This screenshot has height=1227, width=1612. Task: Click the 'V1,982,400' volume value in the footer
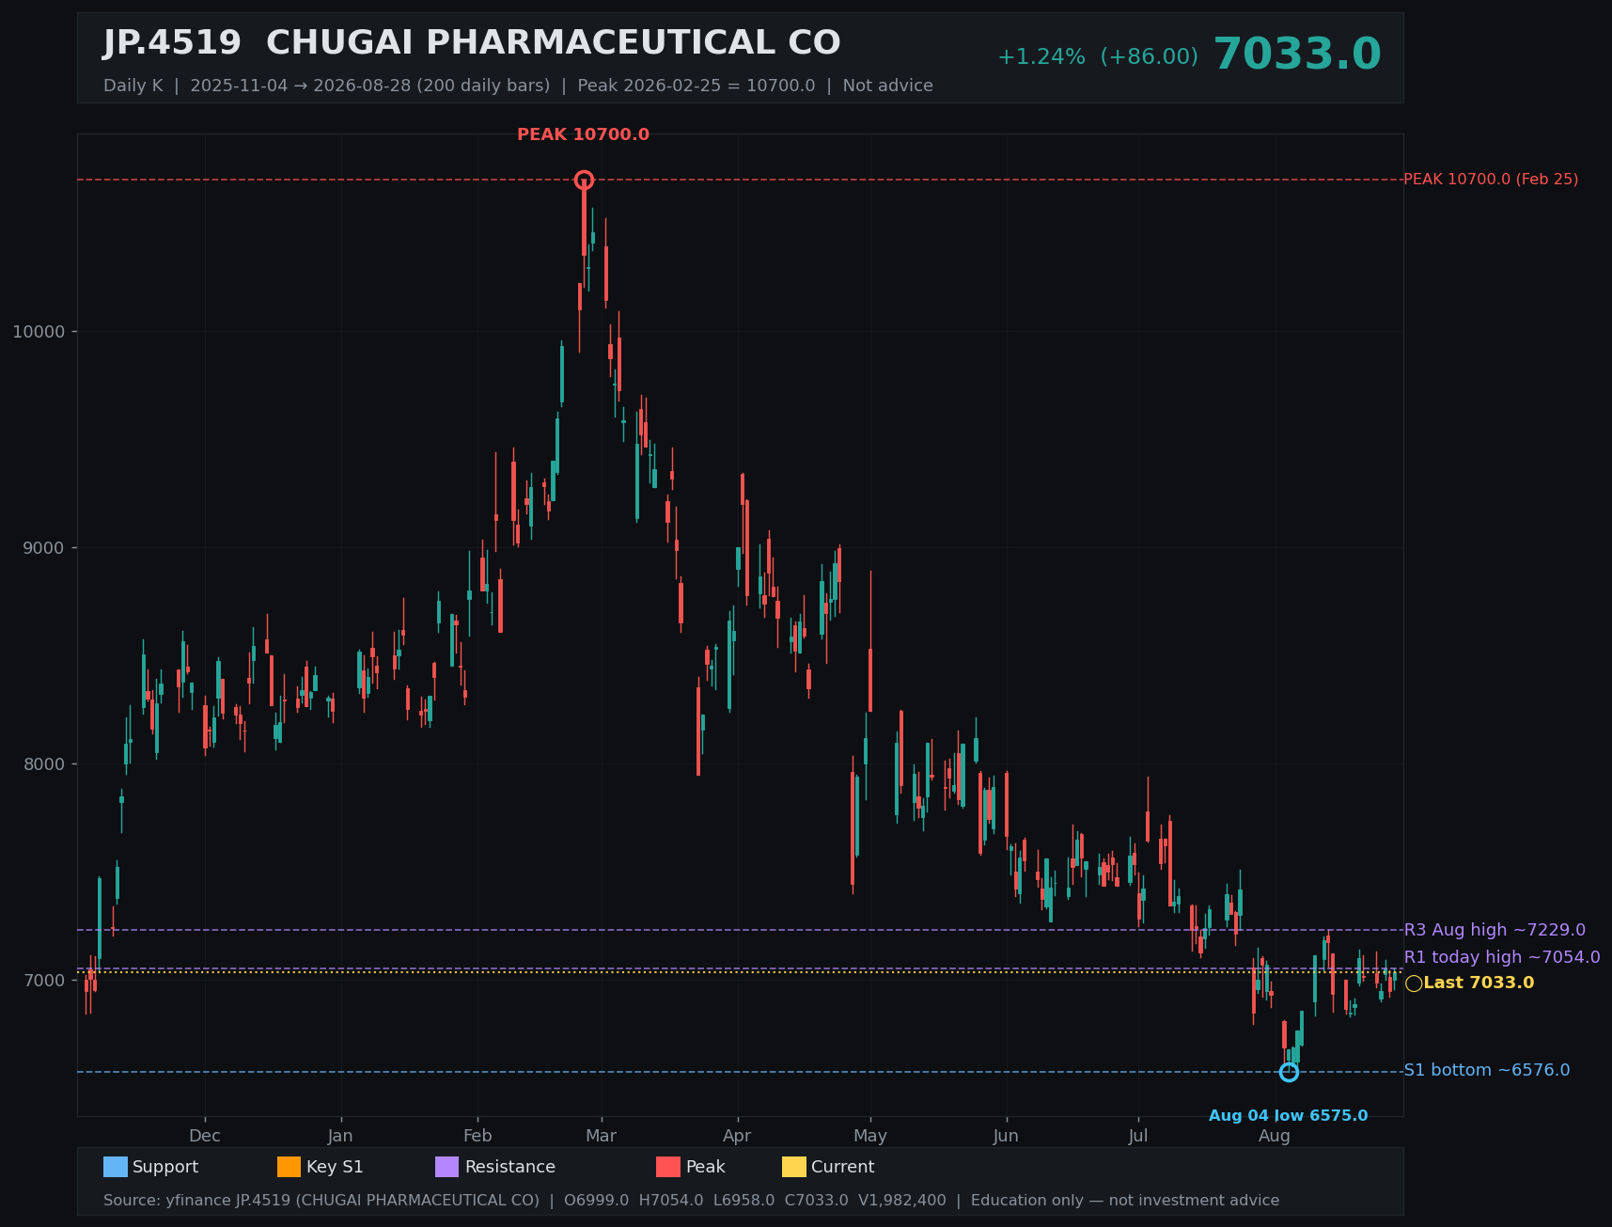[x=902, y=1201]
